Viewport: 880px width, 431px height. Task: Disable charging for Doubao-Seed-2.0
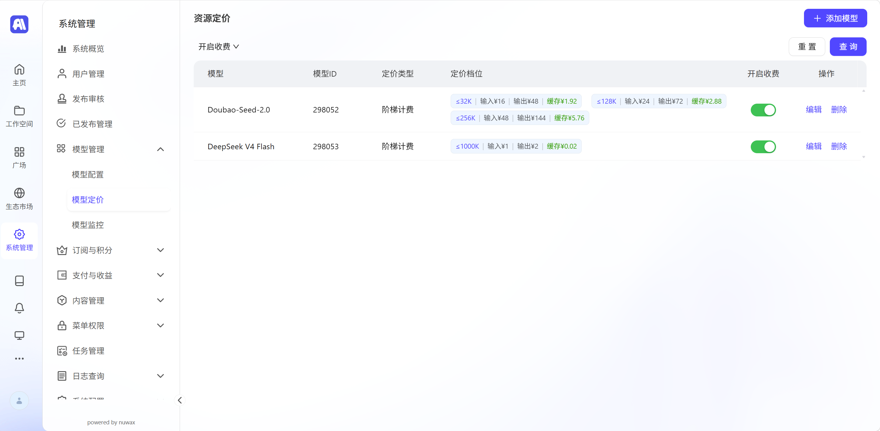[763, 110]
